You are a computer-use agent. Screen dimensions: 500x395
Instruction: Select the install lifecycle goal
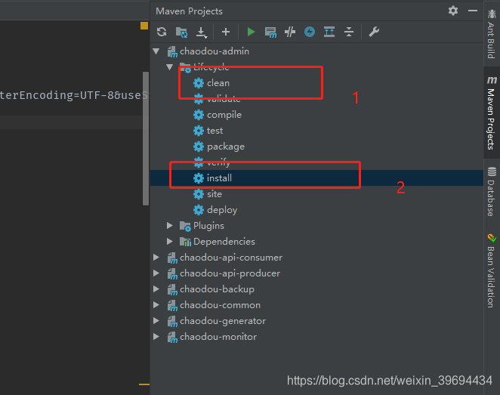click(219, 178)
